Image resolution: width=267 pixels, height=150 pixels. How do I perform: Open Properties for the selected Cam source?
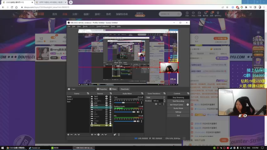click(102, 89)
